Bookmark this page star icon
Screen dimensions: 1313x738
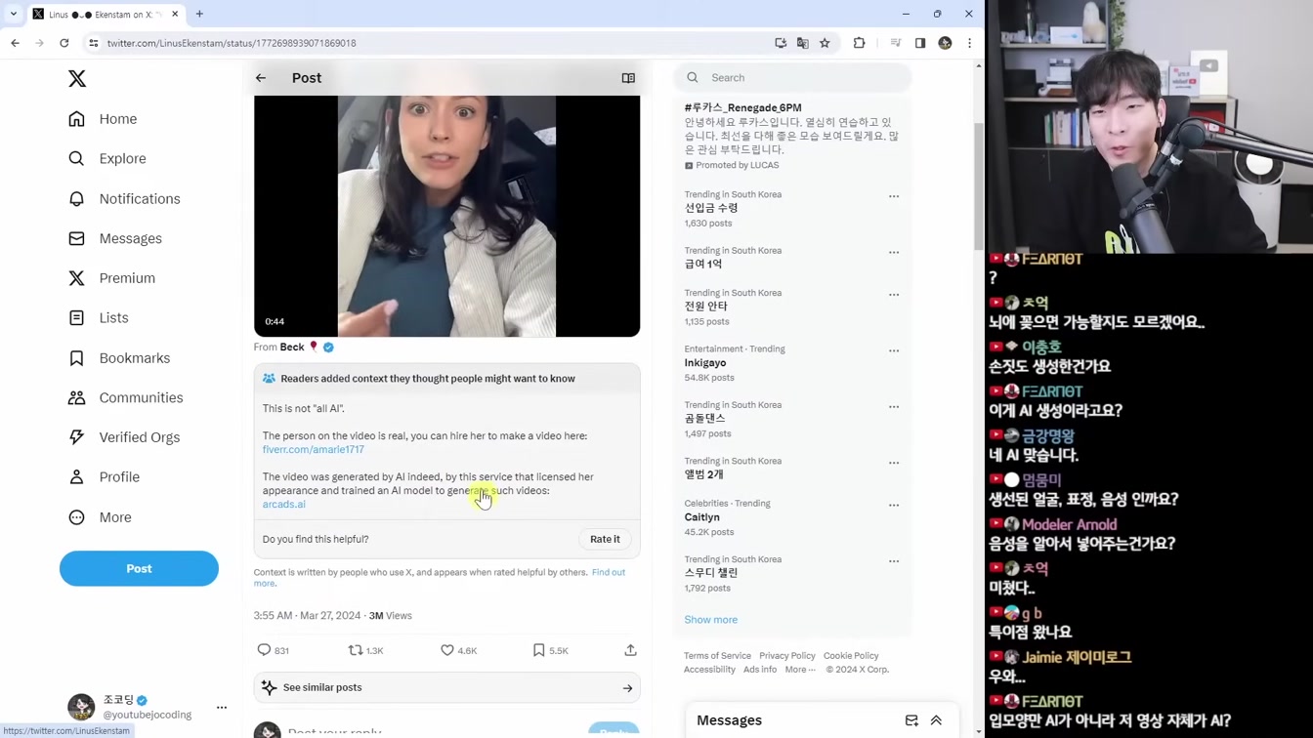pos(825,43)
